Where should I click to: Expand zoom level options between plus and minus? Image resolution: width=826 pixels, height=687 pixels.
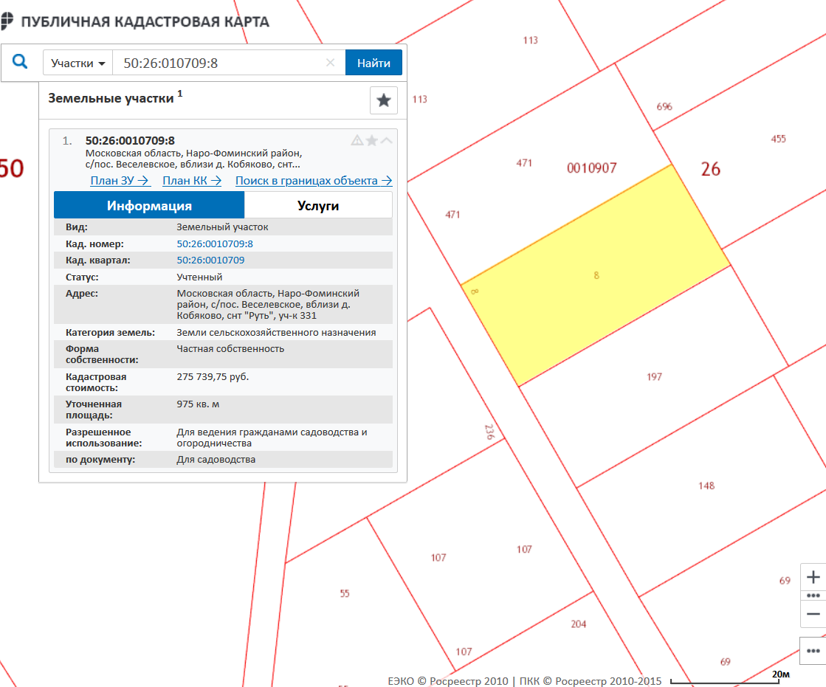click(x=813, y=595)
